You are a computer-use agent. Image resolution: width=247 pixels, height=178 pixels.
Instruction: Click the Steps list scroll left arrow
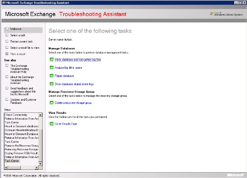coord(6,167)
